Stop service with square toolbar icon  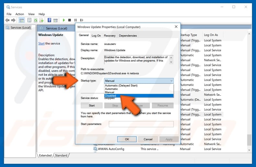(x=70, y=20)
